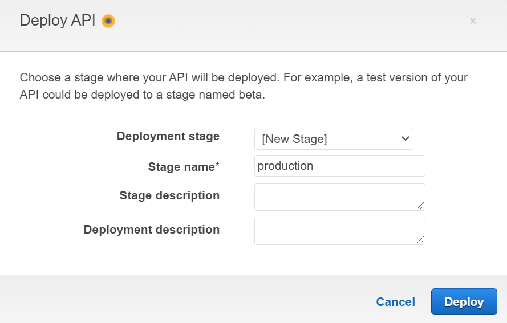This screenshot has height=323, width=507.
Task: Click the orange indicator dot beside Deploy API
Action: tap(108, 21)
